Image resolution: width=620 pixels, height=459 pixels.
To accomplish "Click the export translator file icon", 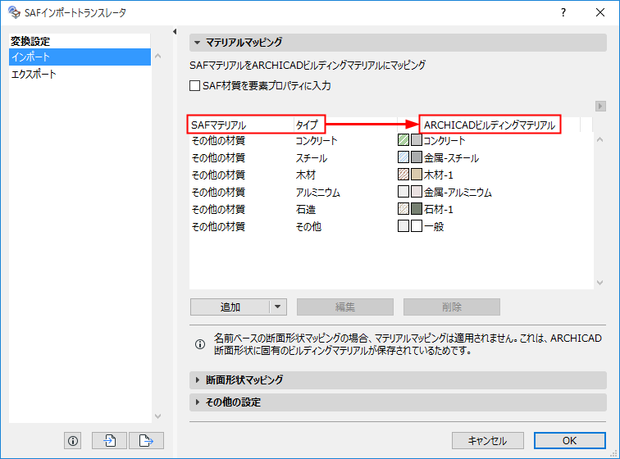I will pos(146,440).
